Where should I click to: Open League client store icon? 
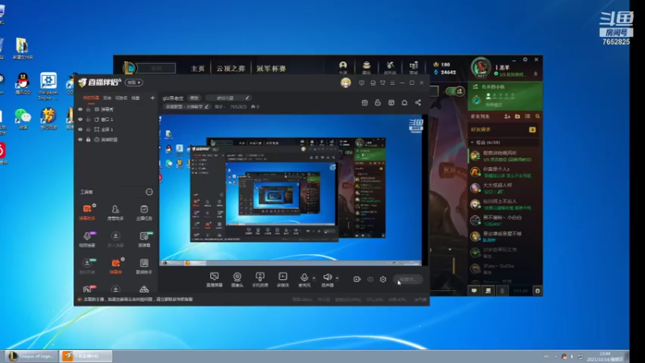(414, 67)
